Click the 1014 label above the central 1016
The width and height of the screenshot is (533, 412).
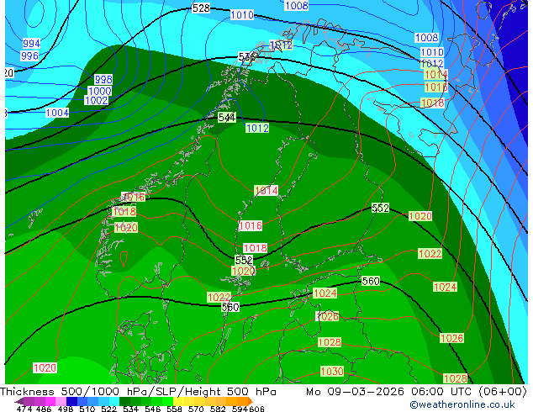tap(266, 191)
